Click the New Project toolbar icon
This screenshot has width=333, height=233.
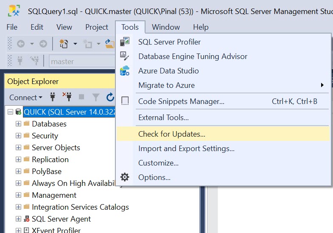[x=64, y=44]
